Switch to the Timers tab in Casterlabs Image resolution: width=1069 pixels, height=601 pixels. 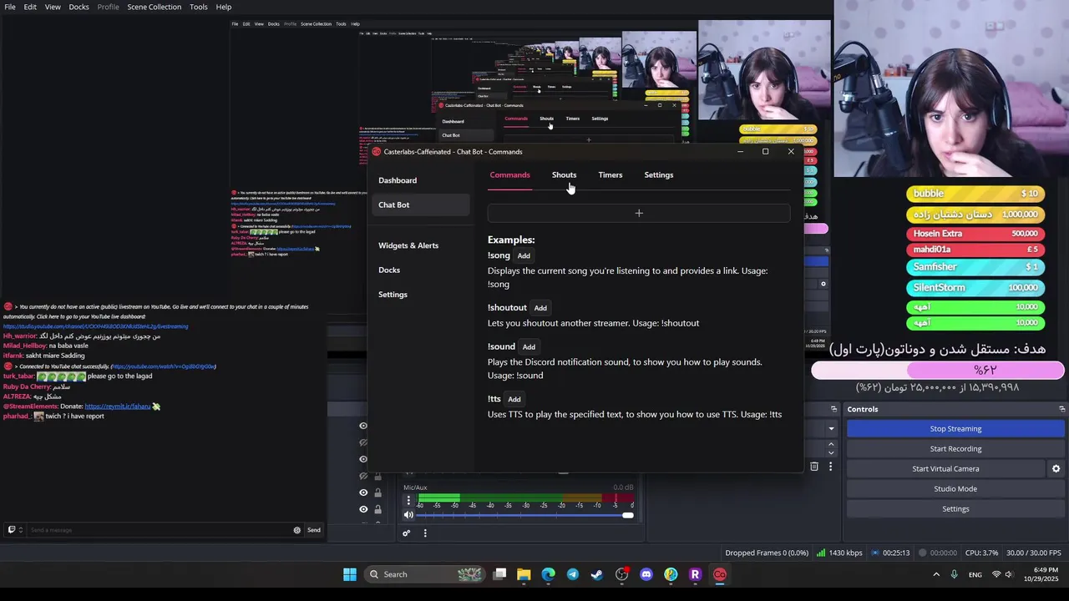coord(610,175)
